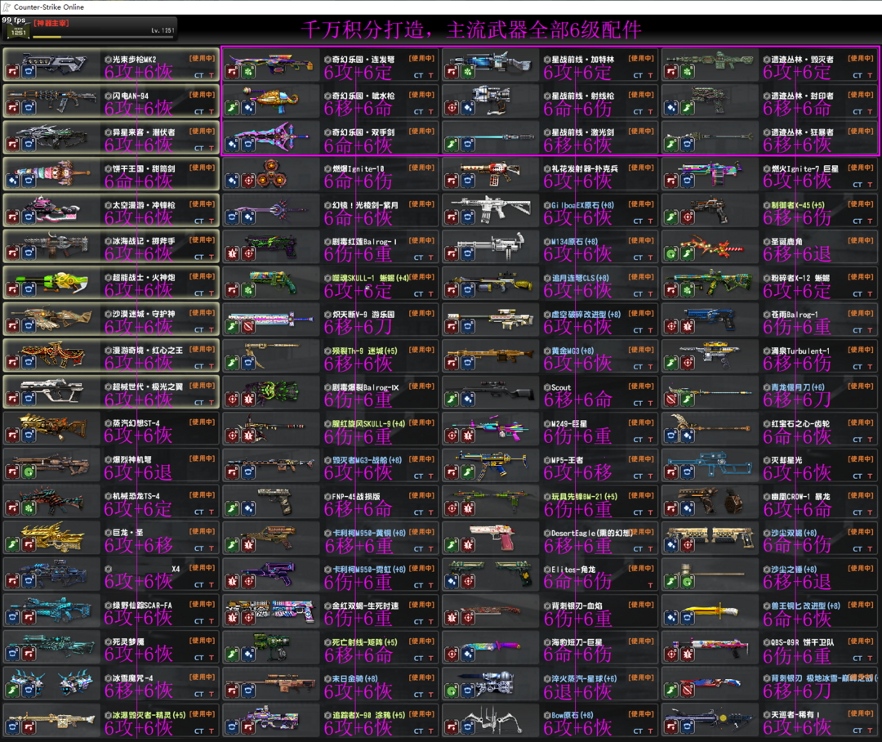Screen dimensions: 882x742
Task: Select red crosshair icon on 涌泉Turbulent-1
Action: click(x=687, y=363)
